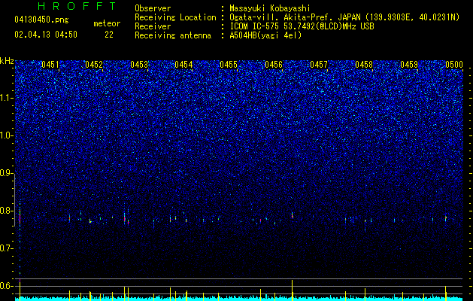Click the 0457 time marker
Viewport: 473px width, 301px height.
[x=319, y=65]
